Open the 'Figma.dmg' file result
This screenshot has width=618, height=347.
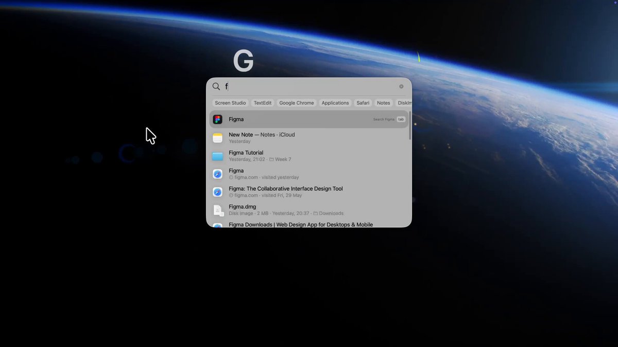coord(309,210)
